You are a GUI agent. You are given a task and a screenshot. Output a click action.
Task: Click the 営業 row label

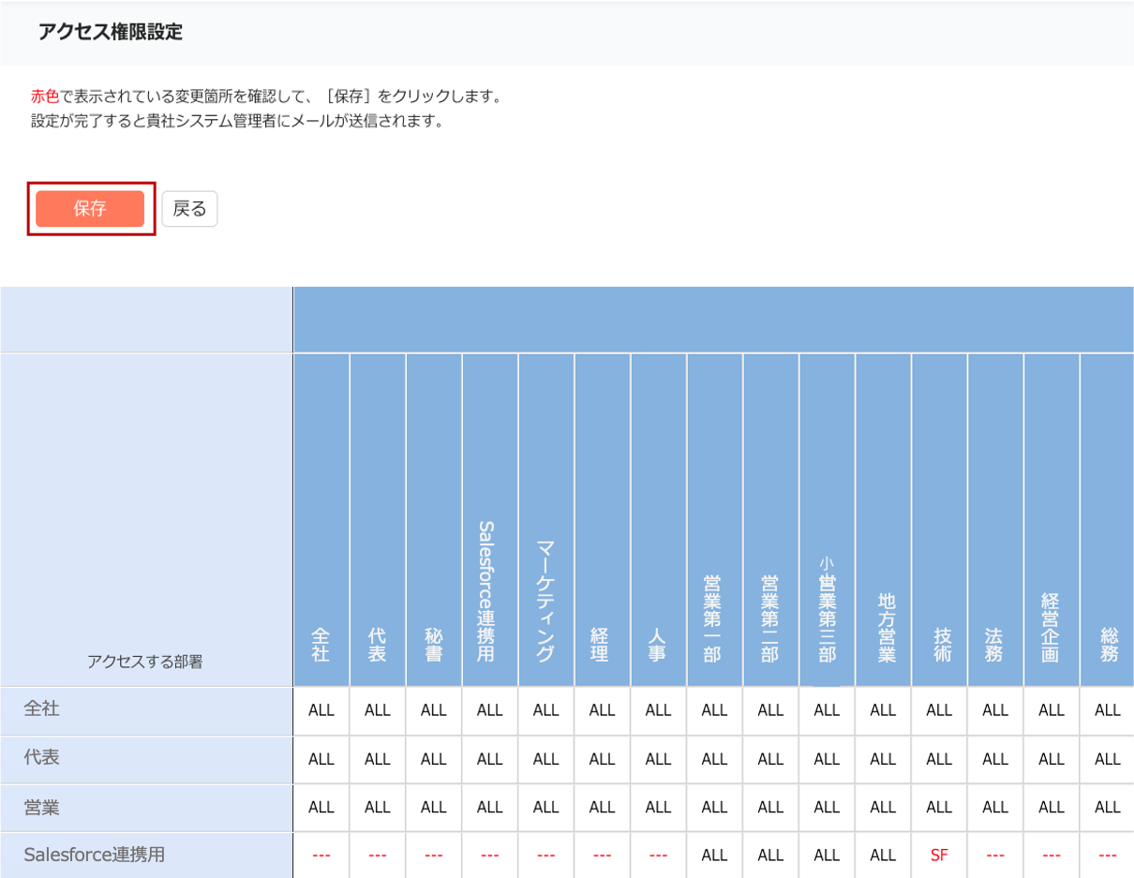tap(42, 807)
